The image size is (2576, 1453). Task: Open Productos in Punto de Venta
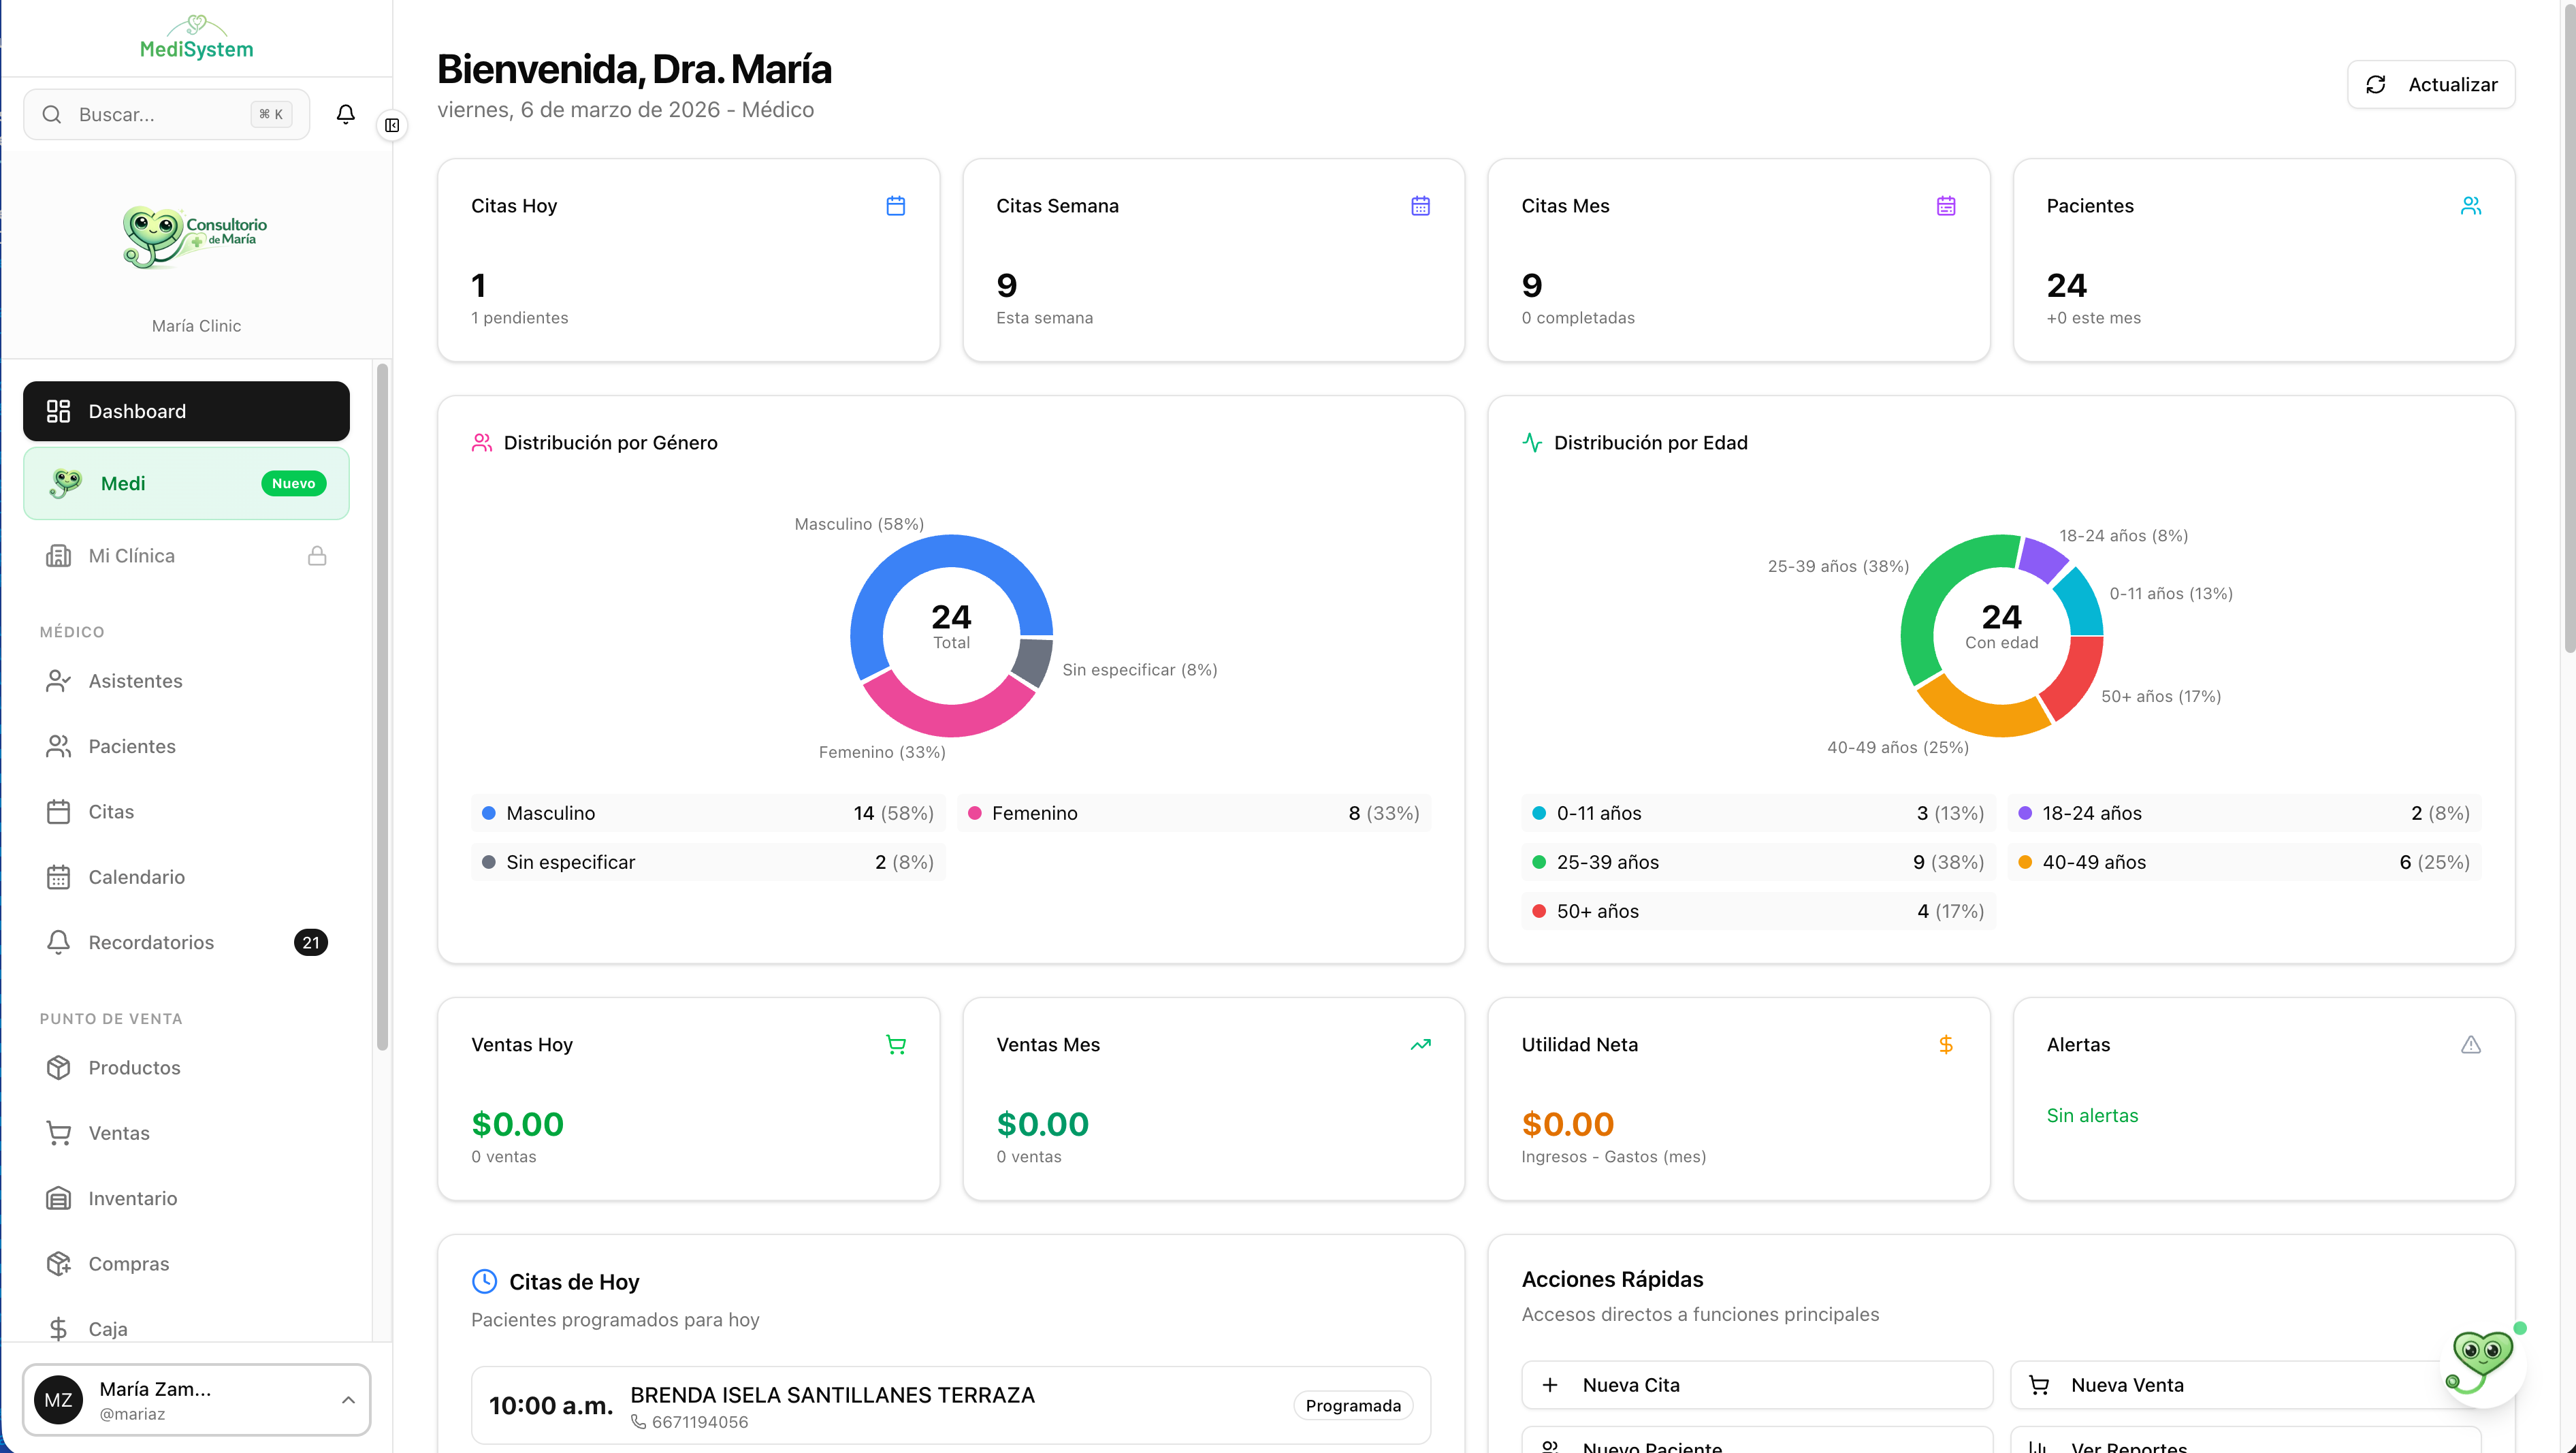[x=186, y=1068]
